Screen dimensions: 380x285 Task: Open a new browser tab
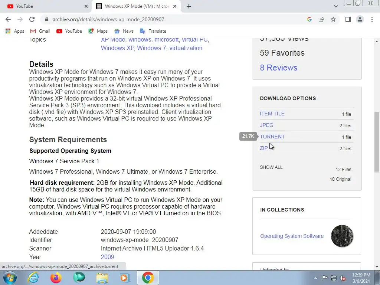tap(189, 6)
